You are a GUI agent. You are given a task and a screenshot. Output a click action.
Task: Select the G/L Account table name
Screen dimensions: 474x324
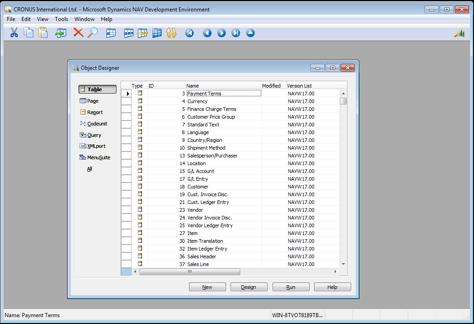[201, 171]
